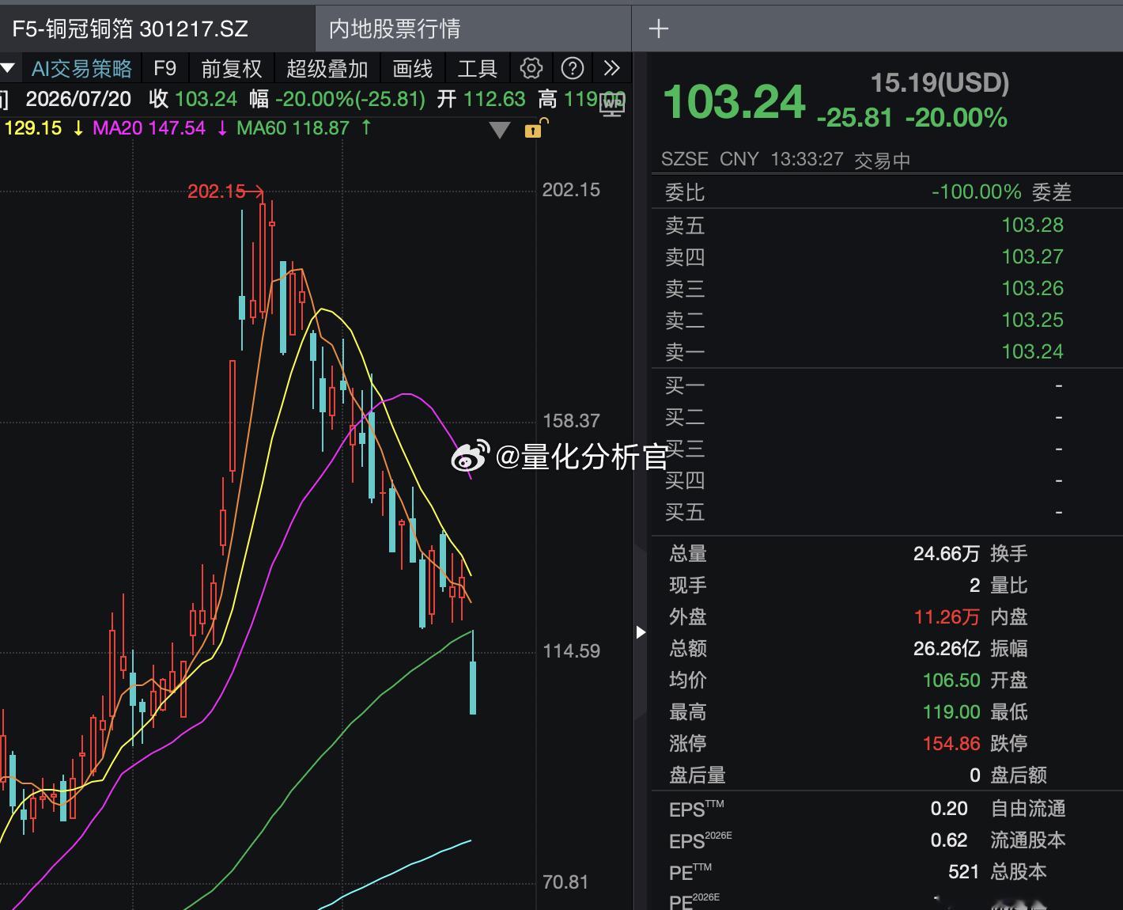
Task: Click the large 103.24 last price in quote panel
Action: [x=734, y=102]
